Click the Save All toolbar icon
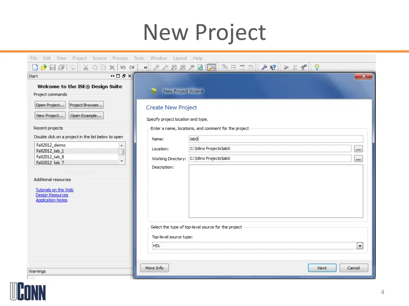Viewport: 409px width, 306px height. pyautogui.click(x=62, y=67)
